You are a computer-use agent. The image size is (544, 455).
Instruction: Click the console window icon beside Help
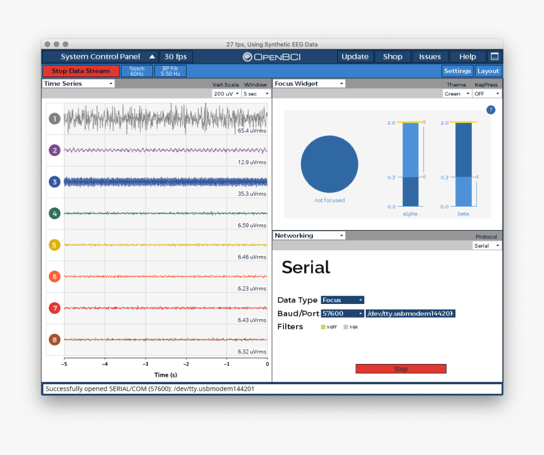click(x=495, y=56)
